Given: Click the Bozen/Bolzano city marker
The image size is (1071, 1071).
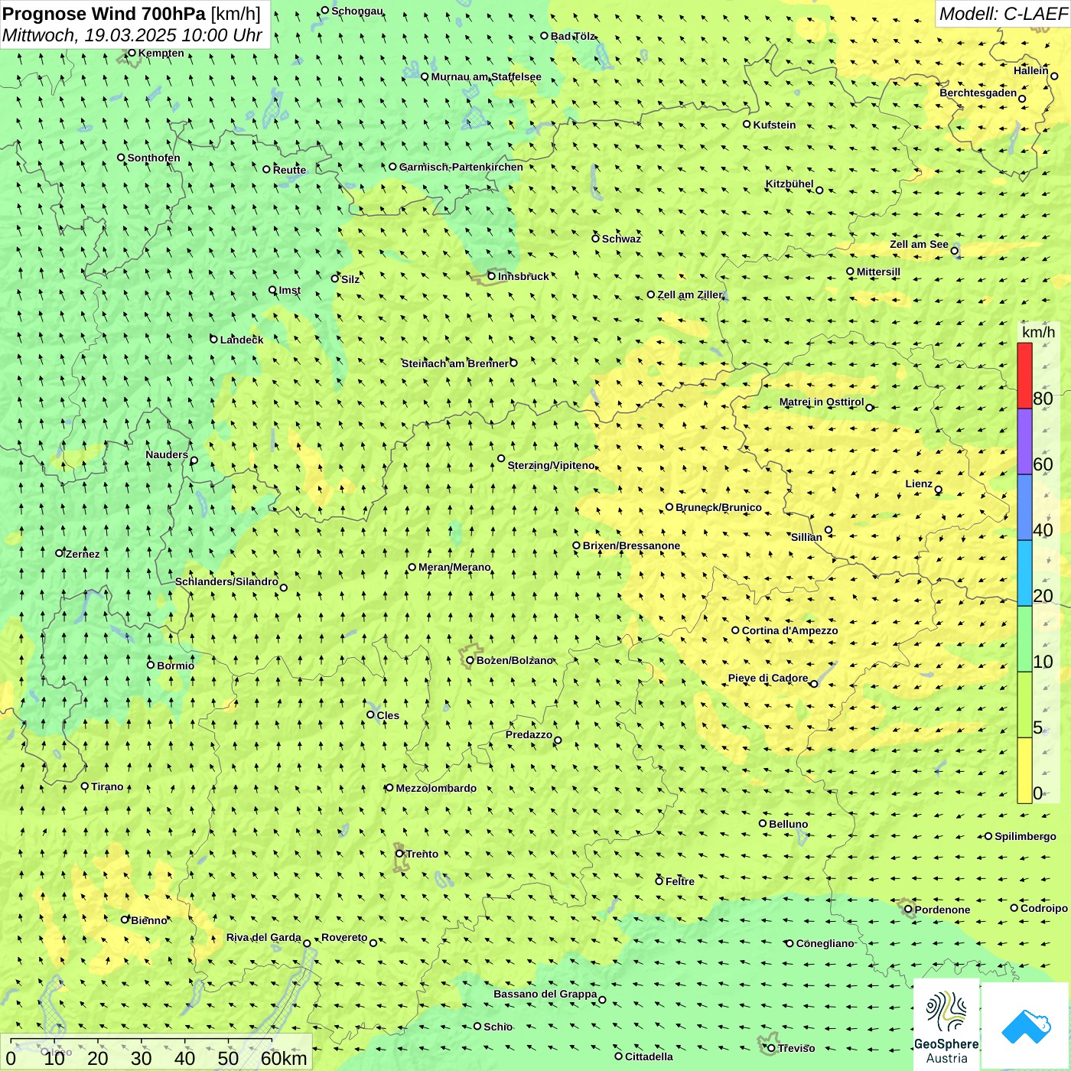Looking at the screenshot, I should pyautogui.click(x=470, y=660).
